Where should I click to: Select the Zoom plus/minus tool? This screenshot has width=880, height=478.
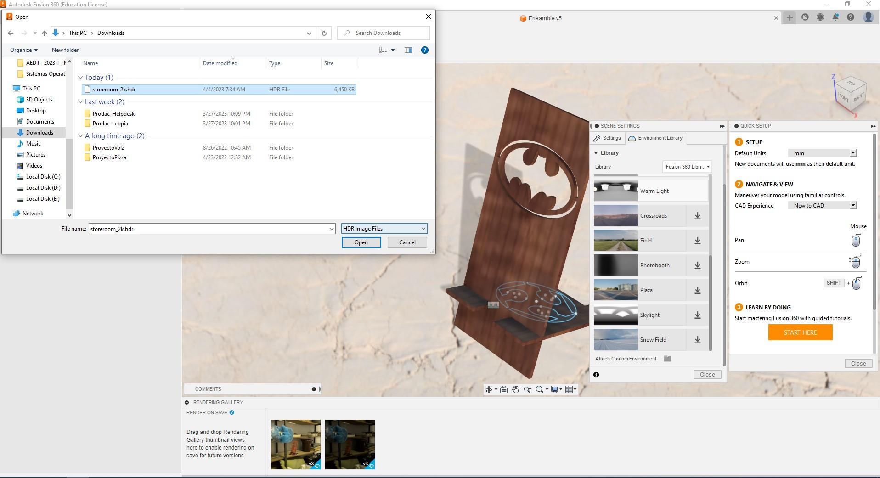(528, 389)
